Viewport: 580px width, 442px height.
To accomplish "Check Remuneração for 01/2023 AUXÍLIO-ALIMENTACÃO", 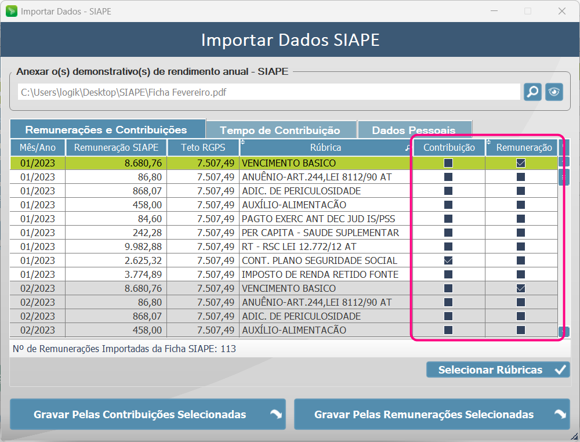I will (x=521, y=205).
